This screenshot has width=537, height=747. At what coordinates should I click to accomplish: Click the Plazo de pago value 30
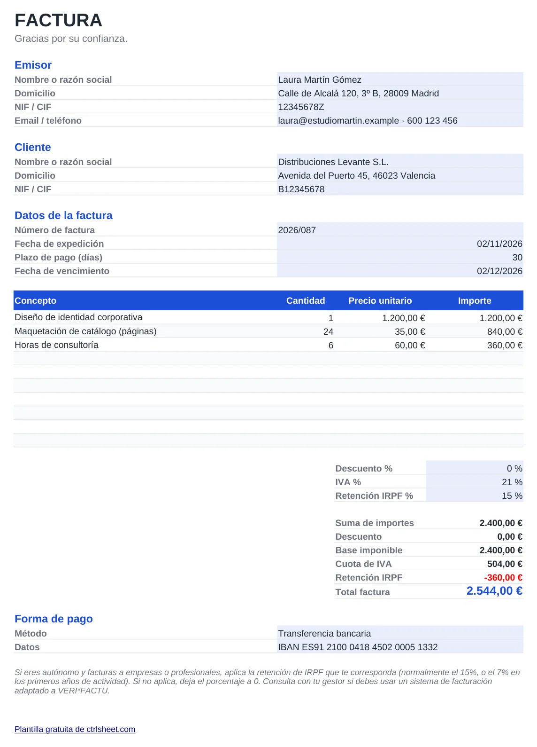pyautogui.click(x=400, y=257)
